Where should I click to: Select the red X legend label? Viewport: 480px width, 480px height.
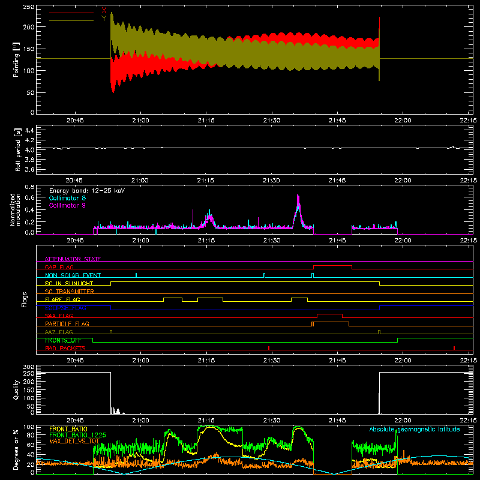click(x=104, y=11)
